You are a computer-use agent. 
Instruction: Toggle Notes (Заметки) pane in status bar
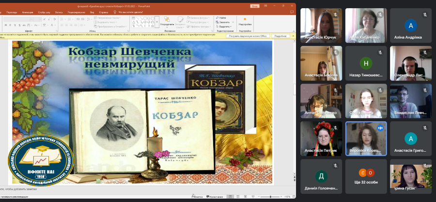click(x=197, y=197)
